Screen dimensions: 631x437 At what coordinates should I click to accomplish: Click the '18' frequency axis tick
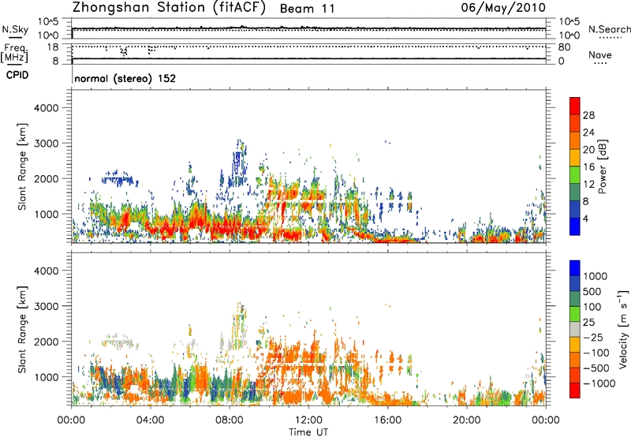click(52, 47)
